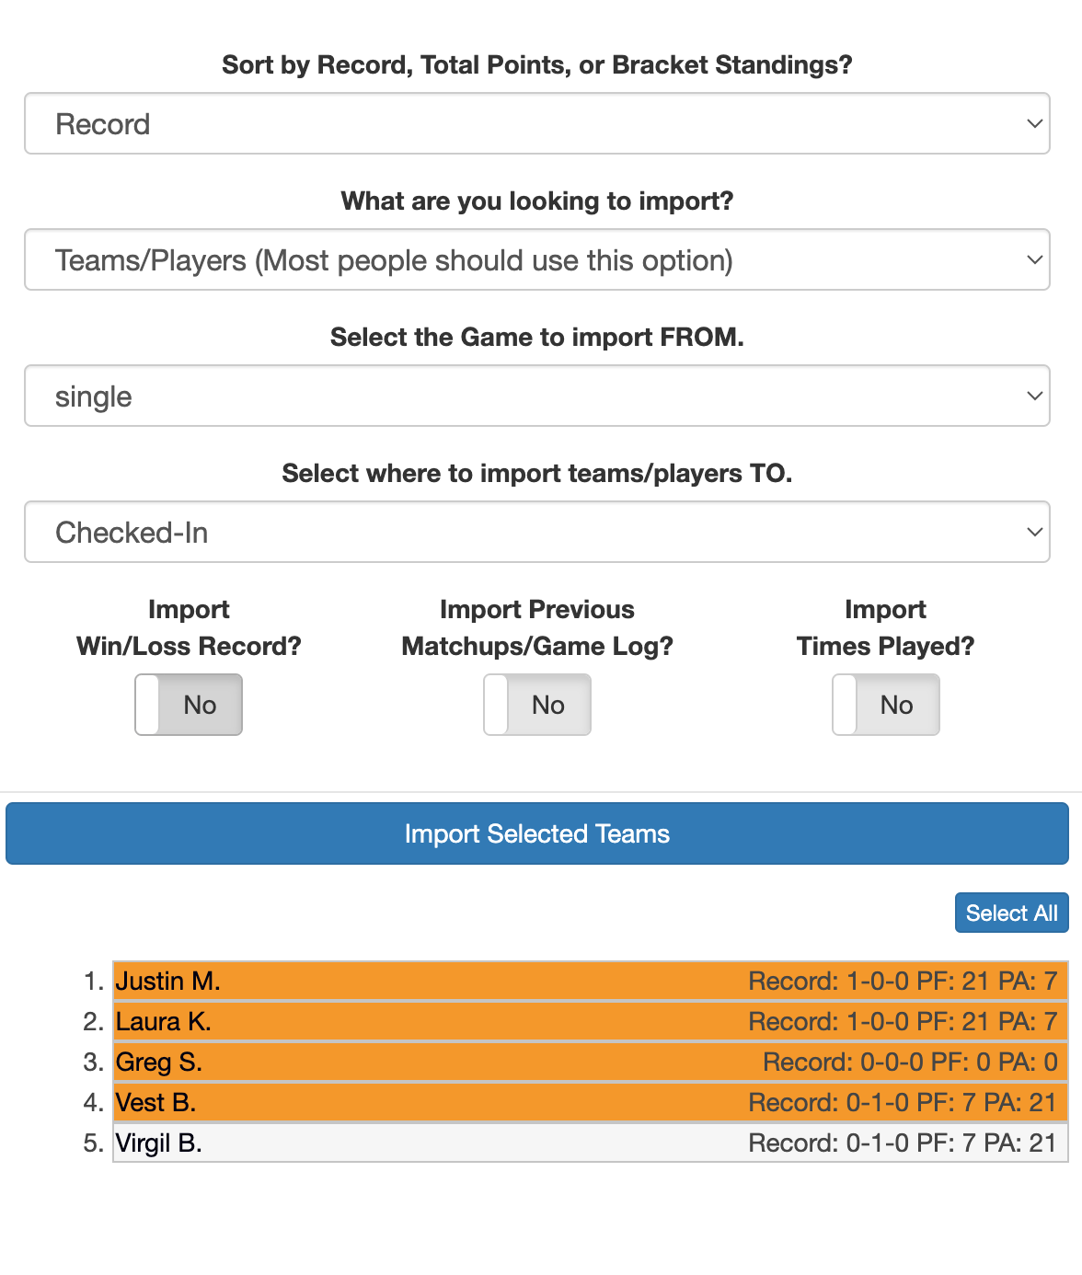Toggle Import Win/Loss Record switch

pos(189,705)
